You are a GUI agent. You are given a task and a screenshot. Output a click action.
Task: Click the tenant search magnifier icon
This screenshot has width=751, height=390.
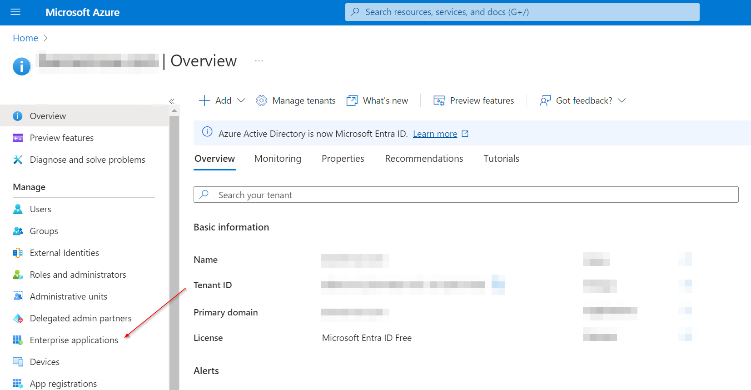[x=204, y=194]
